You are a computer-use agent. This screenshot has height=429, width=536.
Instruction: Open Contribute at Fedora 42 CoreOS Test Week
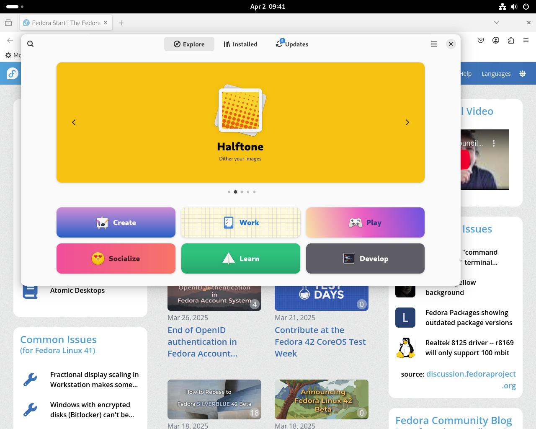pos(320,342)
